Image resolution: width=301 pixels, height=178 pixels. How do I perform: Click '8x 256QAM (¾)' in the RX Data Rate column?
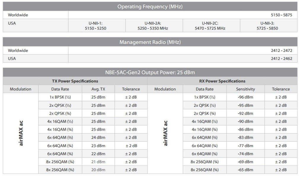pyautogui.click(x=205, y=162)
